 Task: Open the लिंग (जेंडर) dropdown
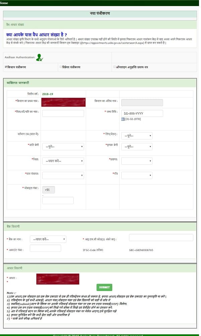pyautogui.click(x=137, y=136)
